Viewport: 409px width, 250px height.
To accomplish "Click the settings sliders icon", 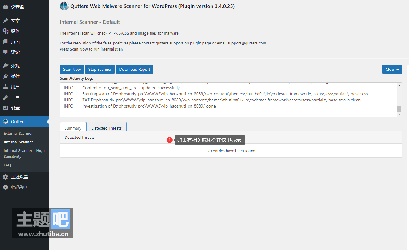I will coord(6,108).
